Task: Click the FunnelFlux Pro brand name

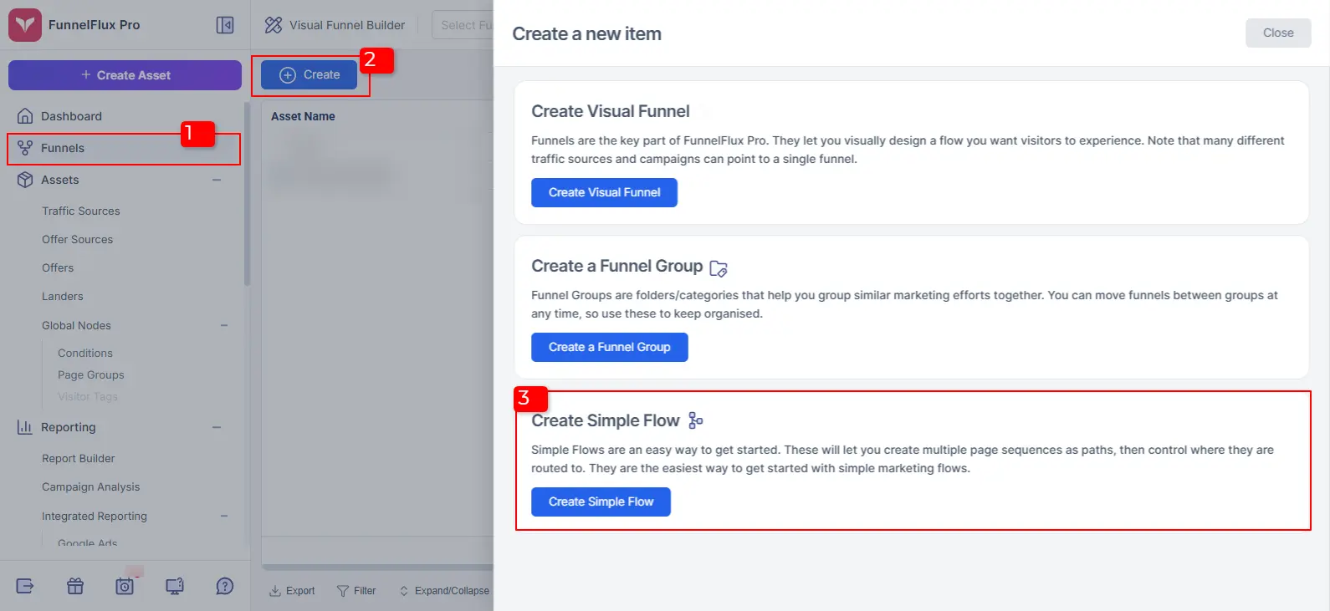Action: 95,25
